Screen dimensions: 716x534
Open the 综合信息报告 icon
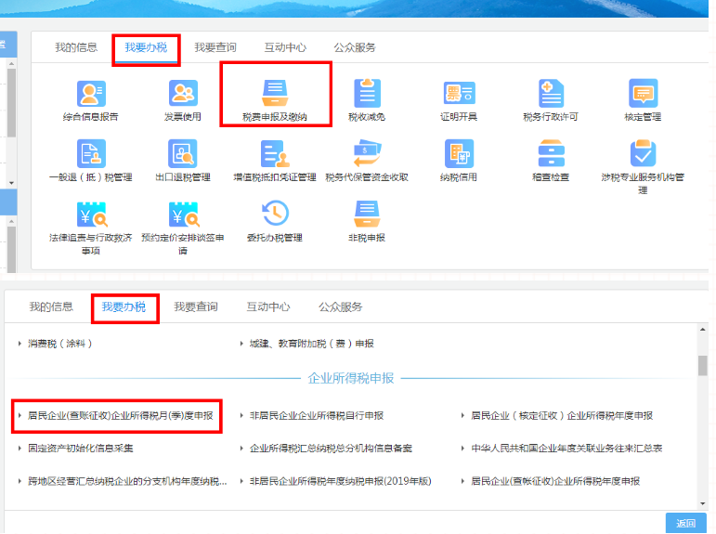tap(91, 93)
